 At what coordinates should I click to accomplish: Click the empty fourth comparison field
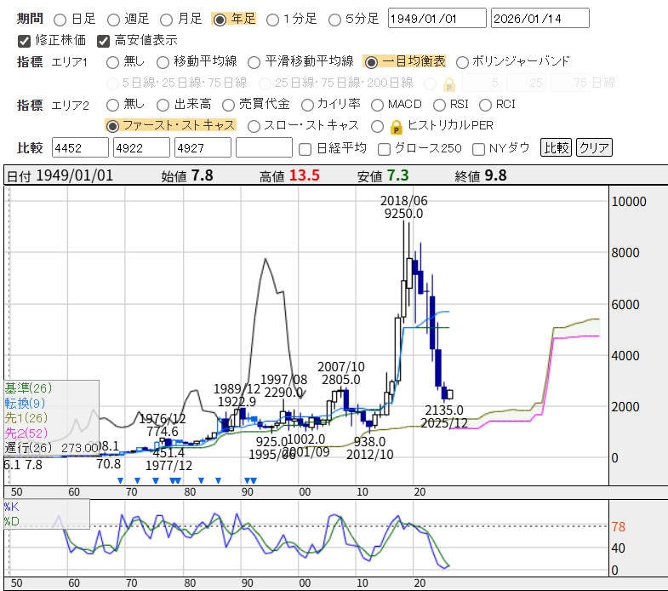click(x=264, y=147)
